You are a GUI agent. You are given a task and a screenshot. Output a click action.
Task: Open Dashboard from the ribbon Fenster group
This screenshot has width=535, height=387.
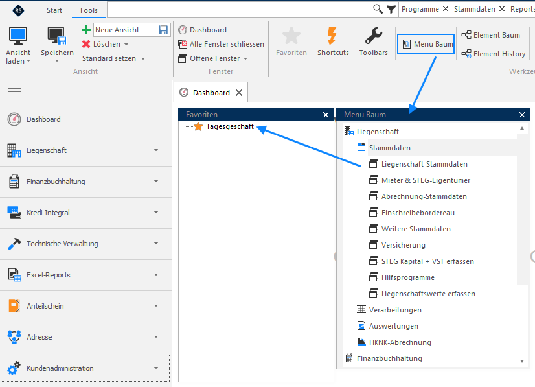pyautogui.click(x=202, y=30)
